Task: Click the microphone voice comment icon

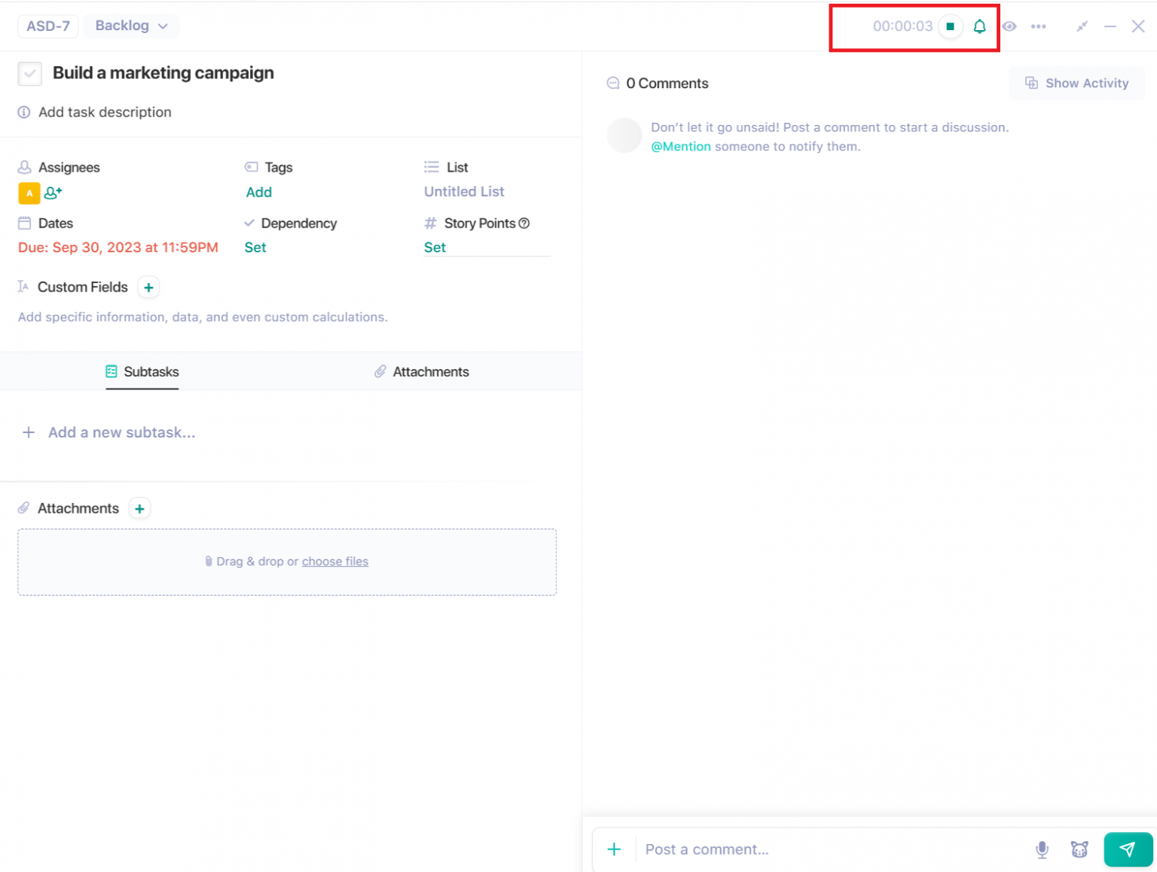Action: tap(1042, 849)
